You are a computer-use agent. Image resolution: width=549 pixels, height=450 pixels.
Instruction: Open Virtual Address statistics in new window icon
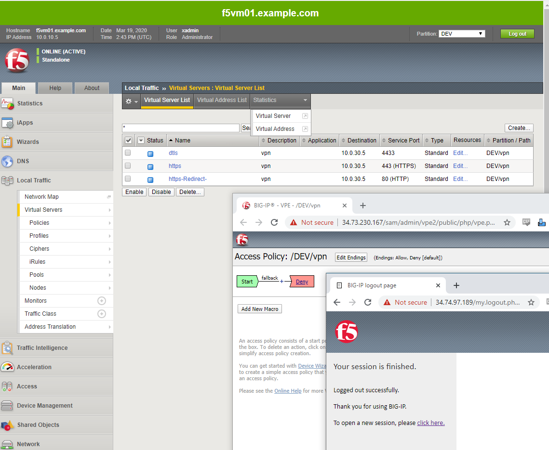[305, 129]
